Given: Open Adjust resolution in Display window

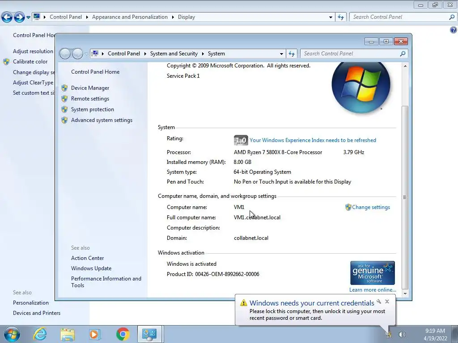Looking at the screenshot, I should pyautogui.click(x=33, y=51).
